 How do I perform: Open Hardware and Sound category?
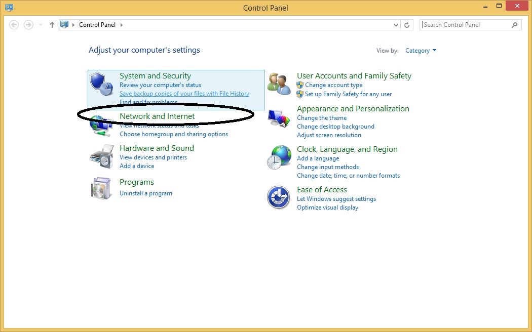[x=157, y=148]
